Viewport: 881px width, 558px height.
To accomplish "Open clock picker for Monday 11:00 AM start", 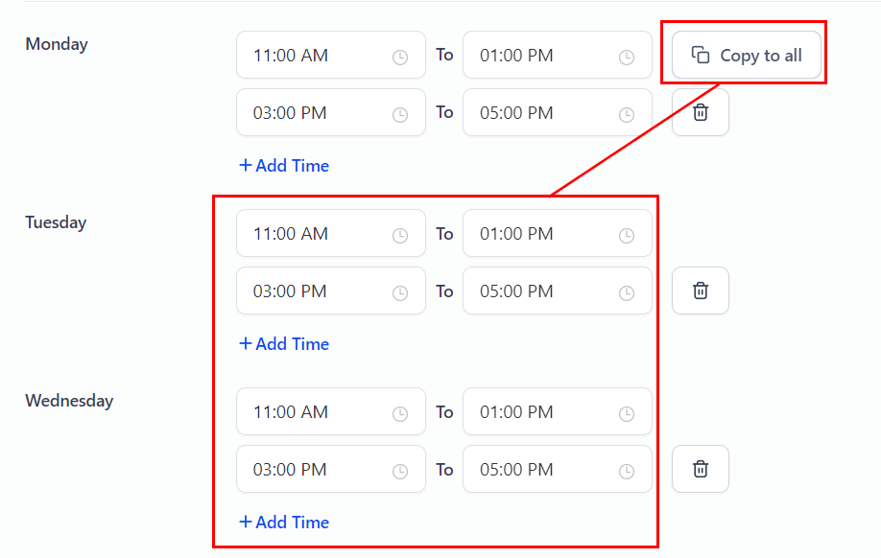I will click(400, 58).
